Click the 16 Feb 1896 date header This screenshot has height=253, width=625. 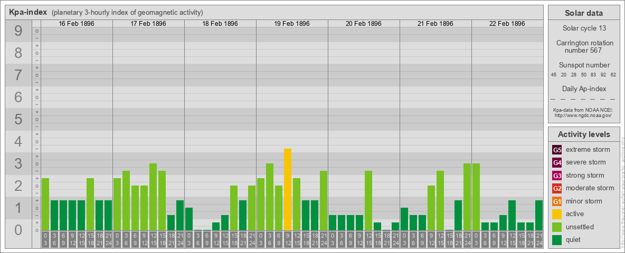(x=77, y=24)
